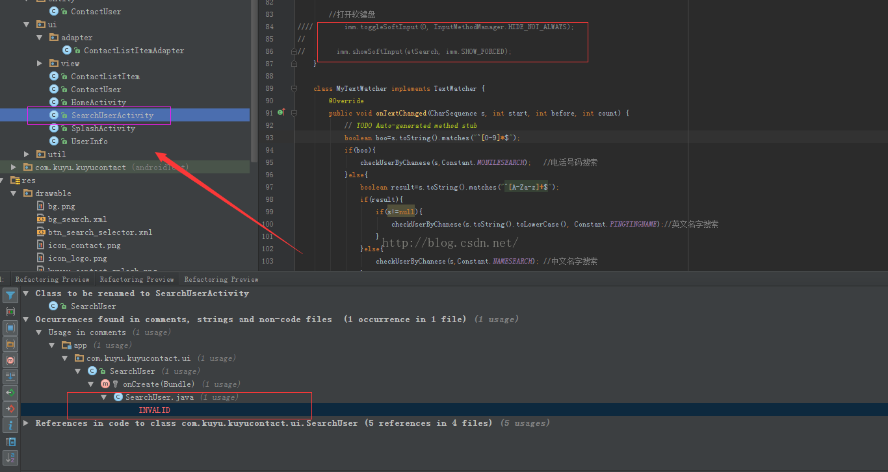Image resolution: width=888 pixels, height=472 pixels.
Task: Switch to the rightmost Refactoring Preview tab
Action: click(x=222, y=279)
